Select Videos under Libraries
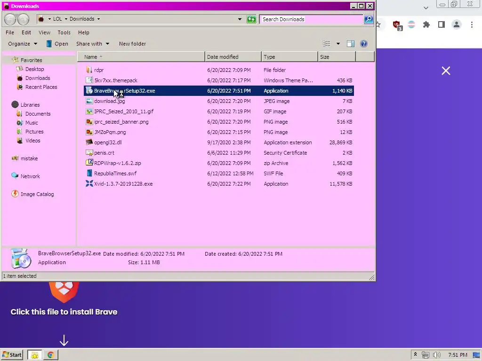 click(32, 140)
